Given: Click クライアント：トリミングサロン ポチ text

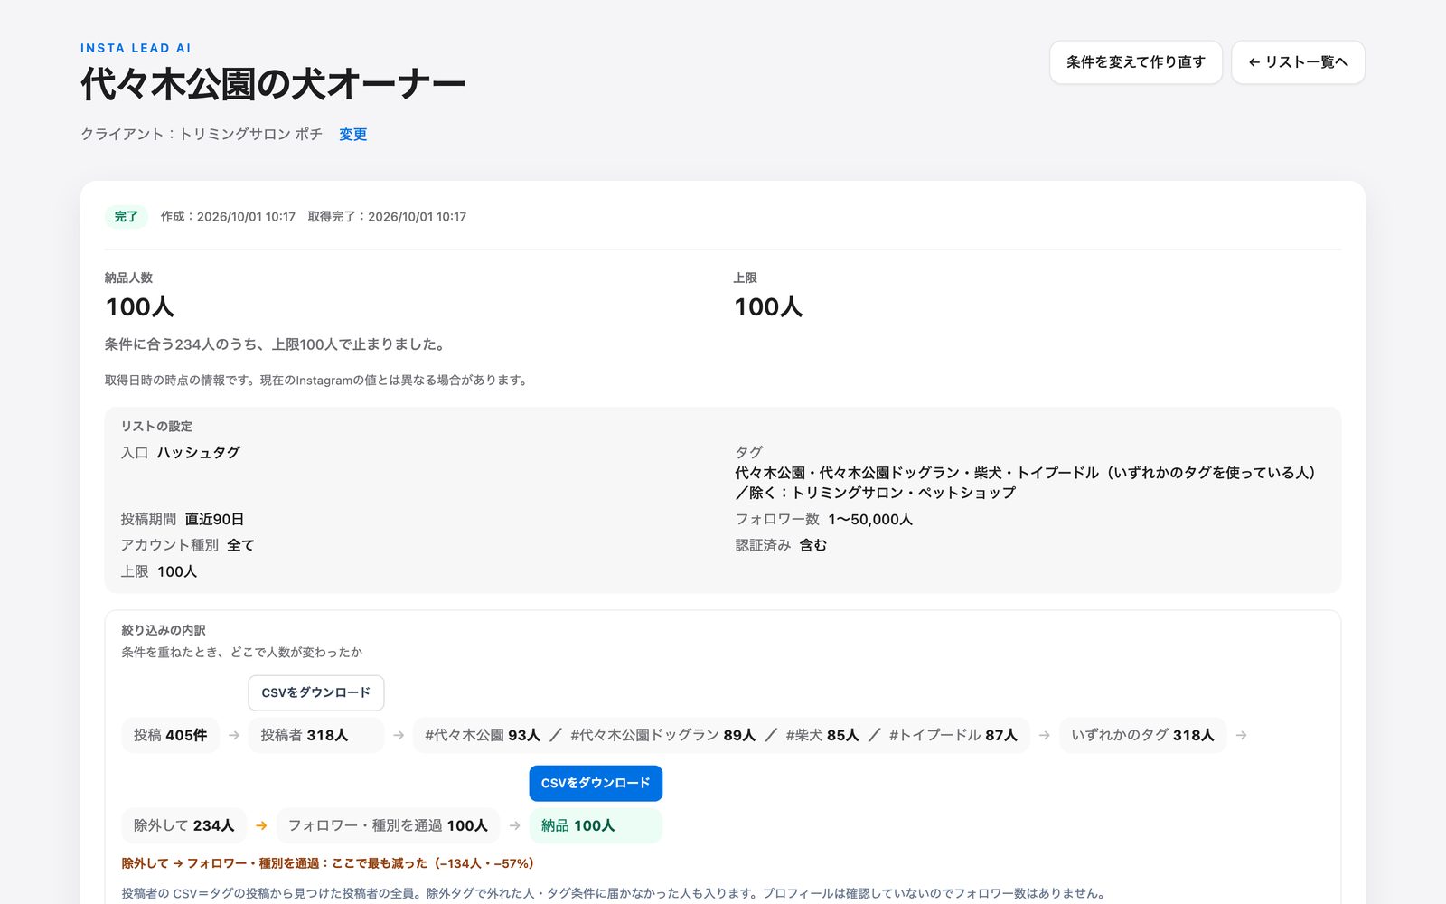Looking at the screenshot, I should [202, 134].
